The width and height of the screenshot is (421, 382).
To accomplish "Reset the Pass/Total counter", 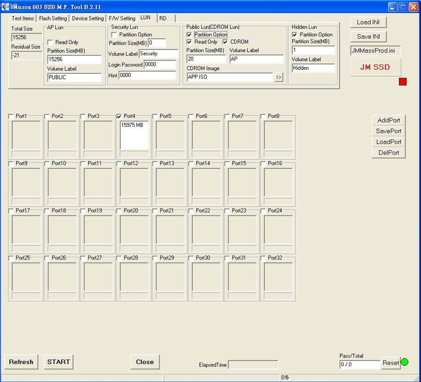I will pyautogui.click(x=390, y=363).
